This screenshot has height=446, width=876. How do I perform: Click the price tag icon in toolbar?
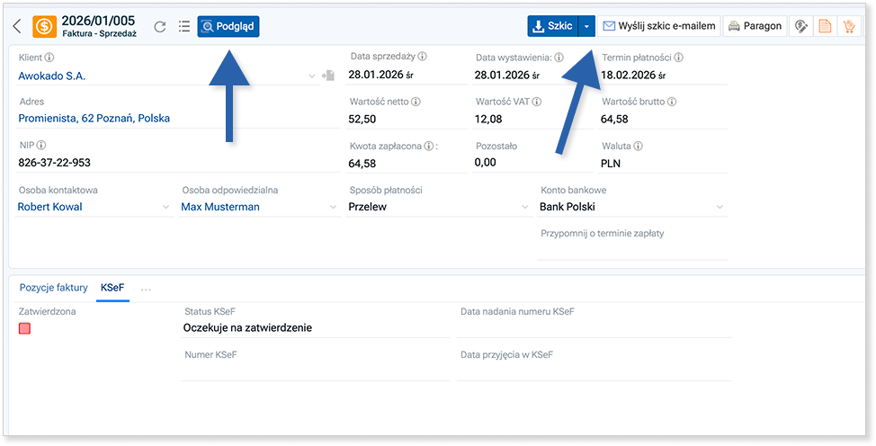800,27
